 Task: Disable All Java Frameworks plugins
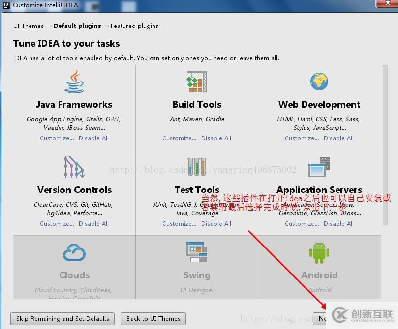tap(93, 138)
